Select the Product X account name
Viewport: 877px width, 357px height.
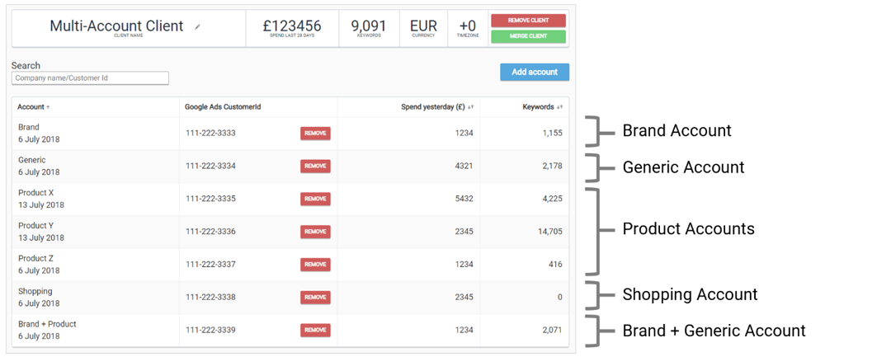35,193
